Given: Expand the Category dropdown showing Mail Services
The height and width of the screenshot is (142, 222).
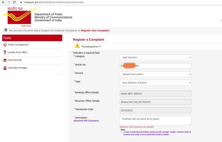Looking at the screenshot, I should pos(155,57).
